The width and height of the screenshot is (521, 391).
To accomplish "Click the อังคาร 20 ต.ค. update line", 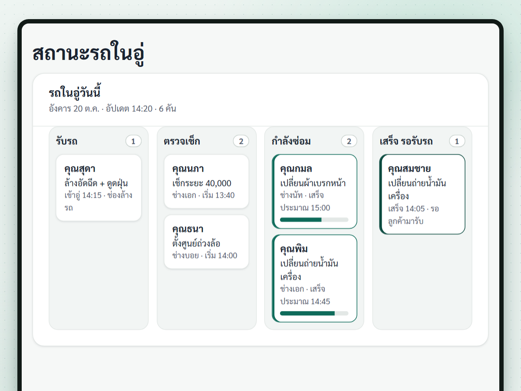I will tap(112, 109).
